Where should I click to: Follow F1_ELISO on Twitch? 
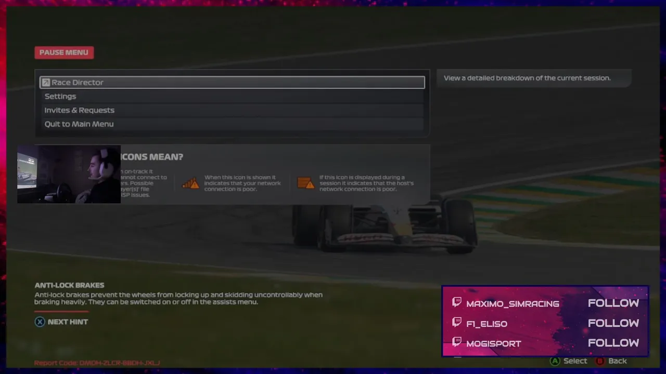[x=613, y=323]
